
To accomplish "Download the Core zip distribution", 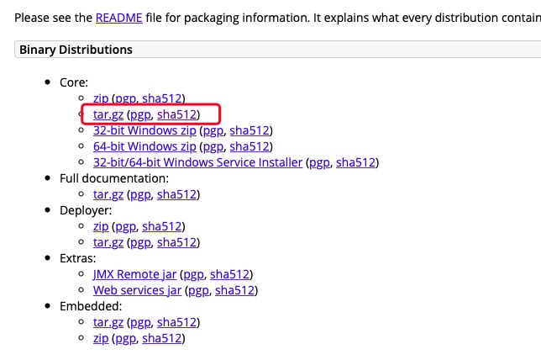I will [101, 98].
